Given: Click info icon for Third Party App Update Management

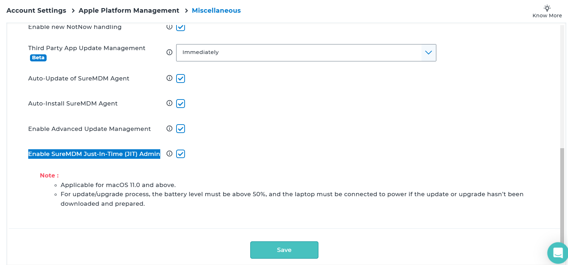Looking at the screenshot, I should [169, 52].
